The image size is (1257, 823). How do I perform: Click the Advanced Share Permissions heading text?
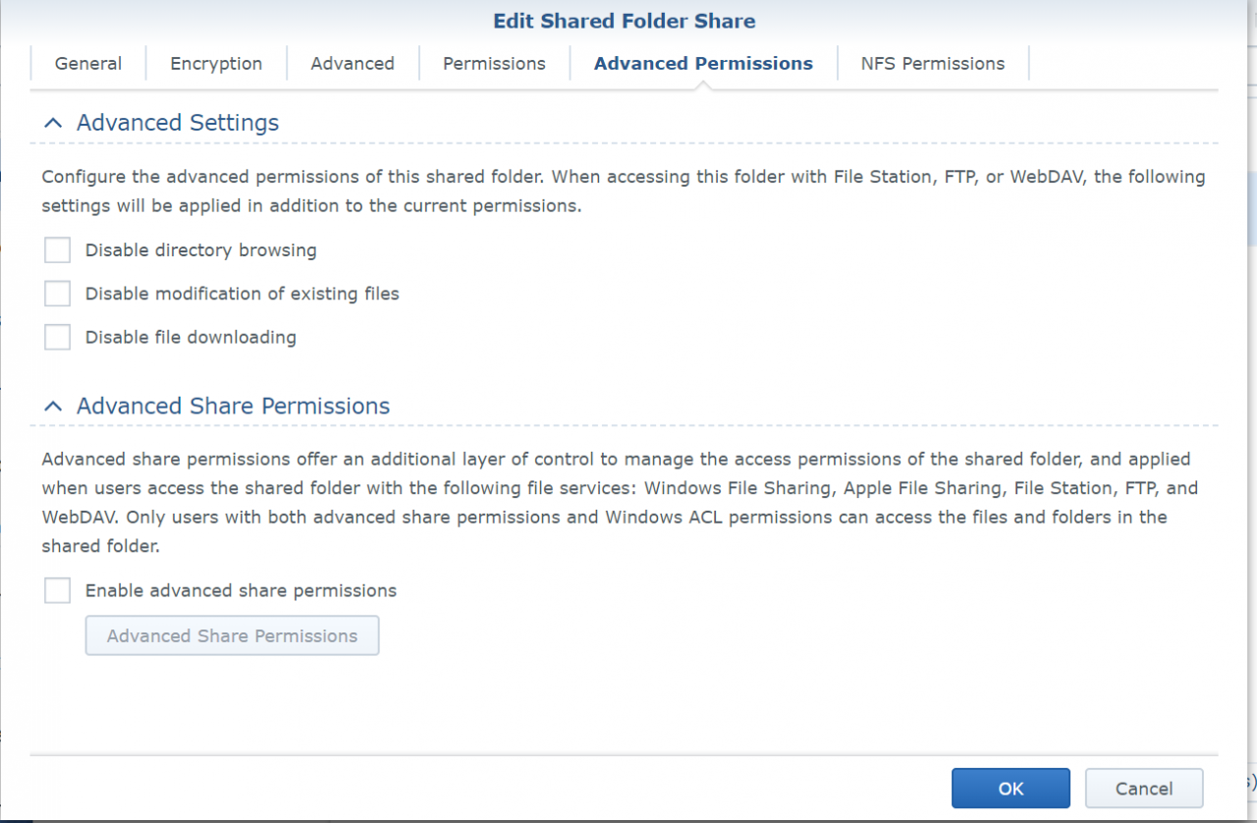(x=232, y=406)
